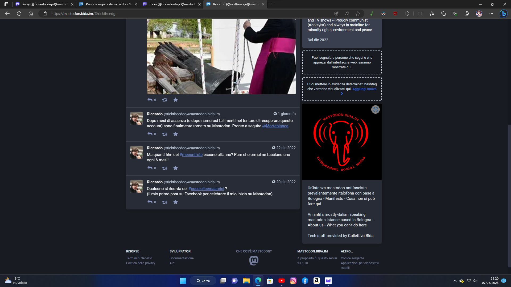Reply to the bell photo post
Screen dimensions: 511x287
150,100
